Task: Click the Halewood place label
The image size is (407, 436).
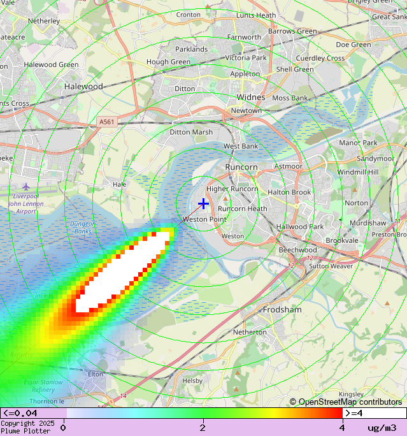Action: tap(83, 86)
